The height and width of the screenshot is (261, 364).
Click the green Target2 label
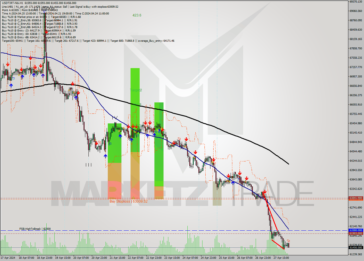(x=136, y=90)
